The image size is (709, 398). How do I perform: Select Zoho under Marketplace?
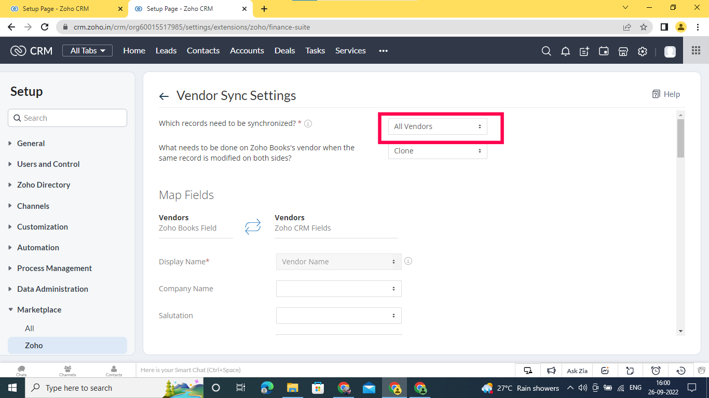click(x=67, y=345)
